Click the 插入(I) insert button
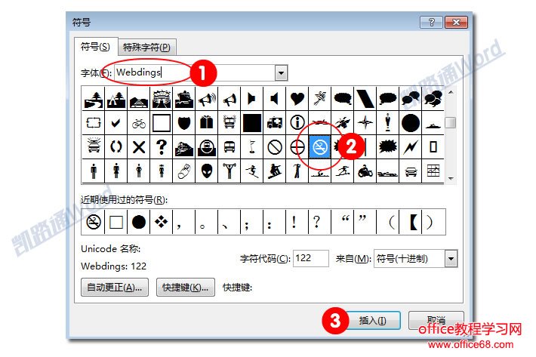The height and width of the screenshot is (357, 536). 373,321
